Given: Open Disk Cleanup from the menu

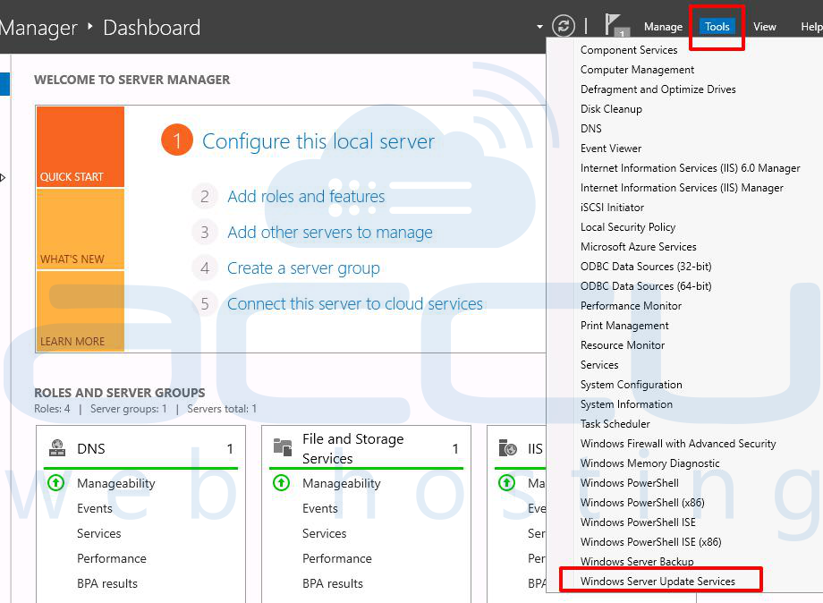Looking at the screenshot, I should tap(612, 109).
